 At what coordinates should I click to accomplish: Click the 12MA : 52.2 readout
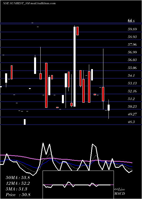18,183
